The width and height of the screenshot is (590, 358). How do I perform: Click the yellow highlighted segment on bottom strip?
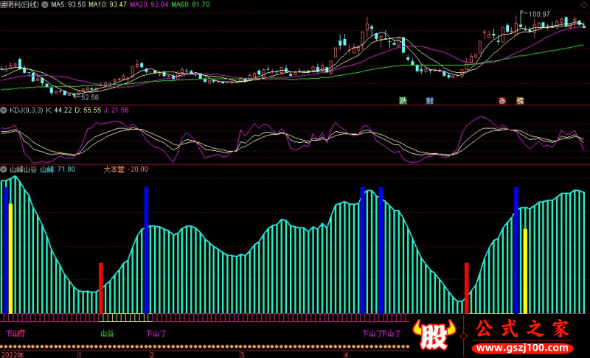(x=125, y=317)
